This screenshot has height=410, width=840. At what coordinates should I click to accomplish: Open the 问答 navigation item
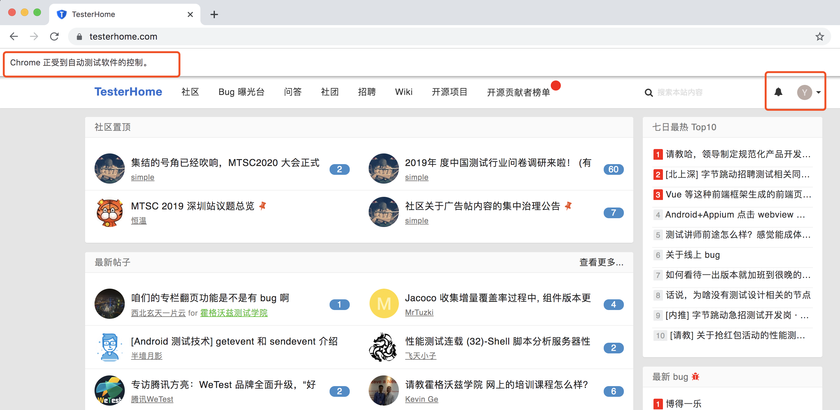293,92
